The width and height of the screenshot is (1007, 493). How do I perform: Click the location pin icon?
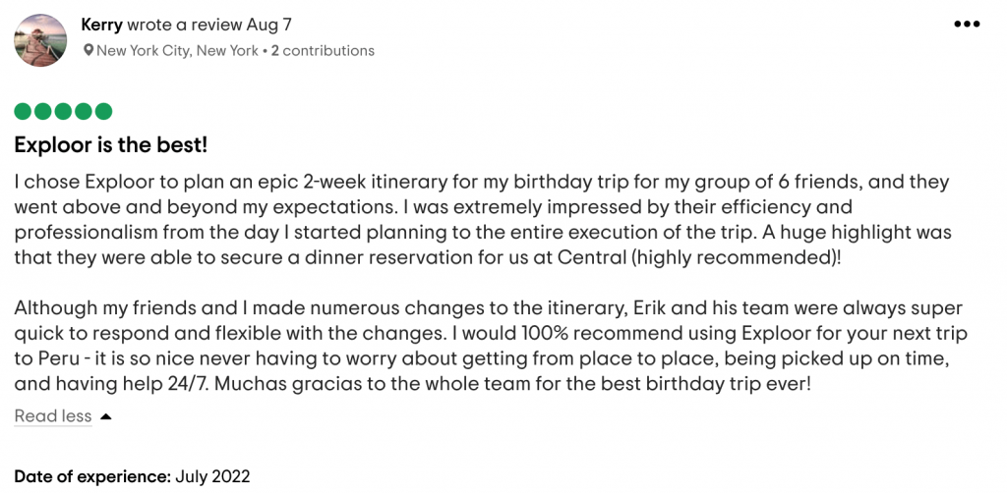(x=89, y=50)
